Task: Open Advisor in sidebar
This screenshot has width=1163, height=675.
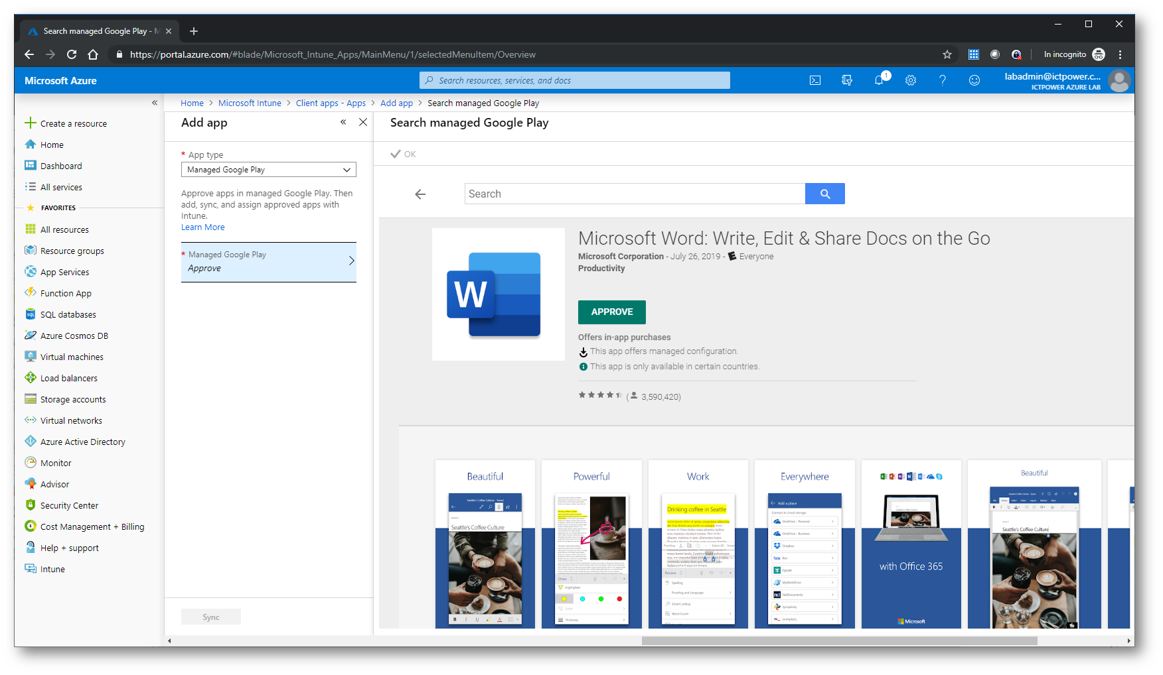Action: pos(47,484)
